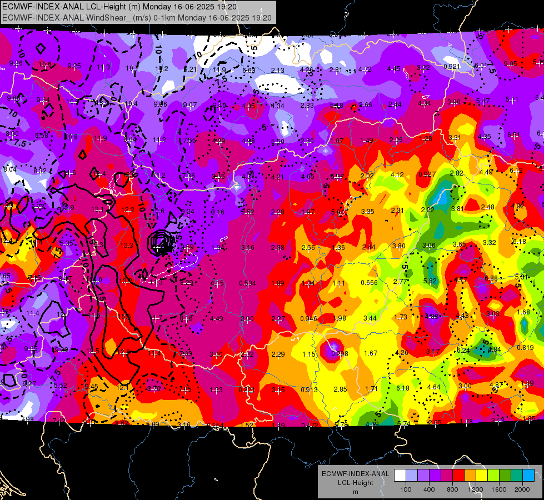The image size is (544, 500).
Task: Click the shear value 0.913
Action: tap(309, 389)
